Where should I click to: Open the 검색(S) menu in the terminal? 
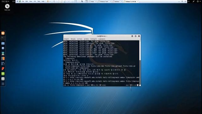click(x=86, y=39)
